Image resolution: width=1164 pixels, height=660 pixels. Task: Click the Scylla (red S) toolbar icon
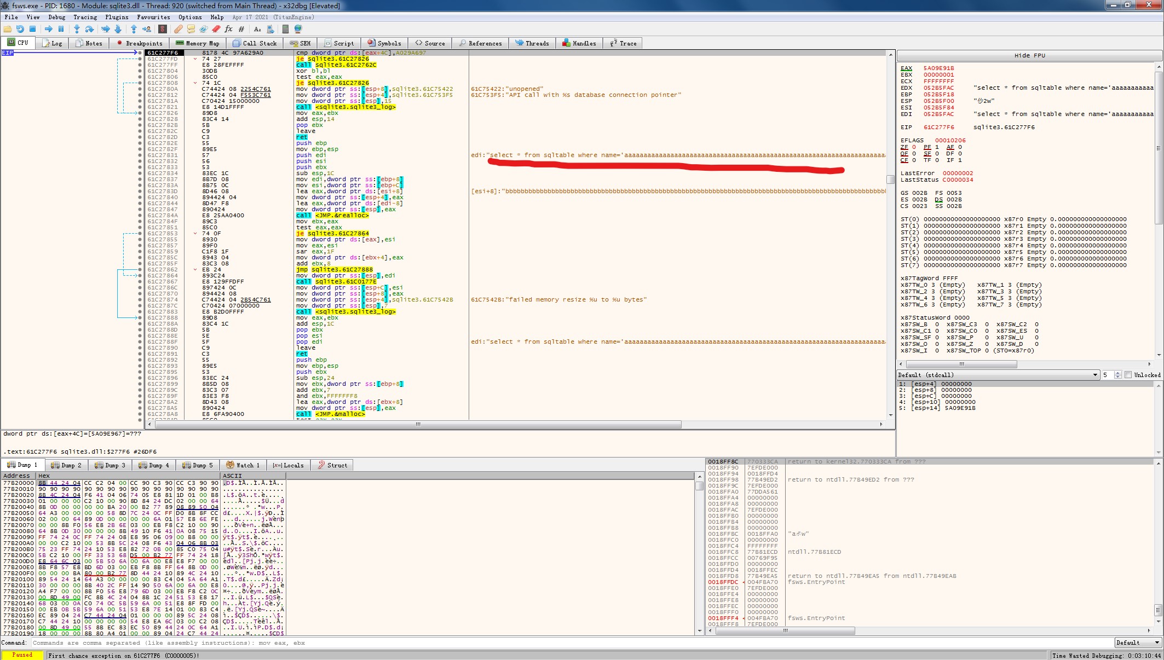point(163,29)
